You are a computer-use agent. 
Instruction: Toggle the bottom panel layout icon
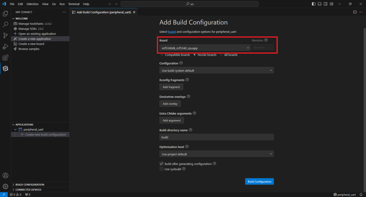[320, 4]
